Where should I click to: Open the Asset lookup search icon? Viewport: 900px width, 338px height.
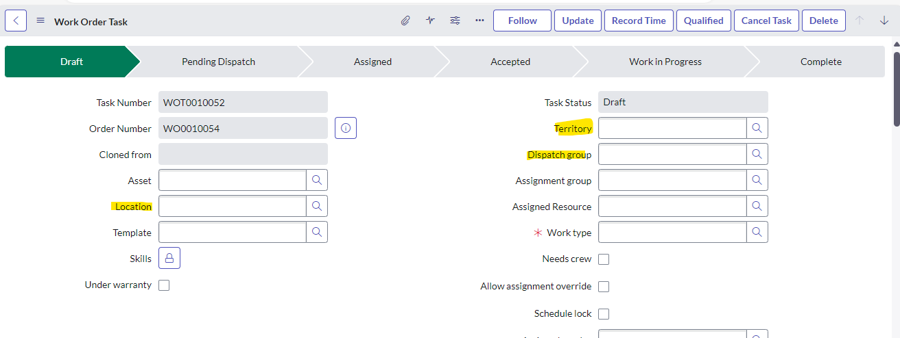317,180
